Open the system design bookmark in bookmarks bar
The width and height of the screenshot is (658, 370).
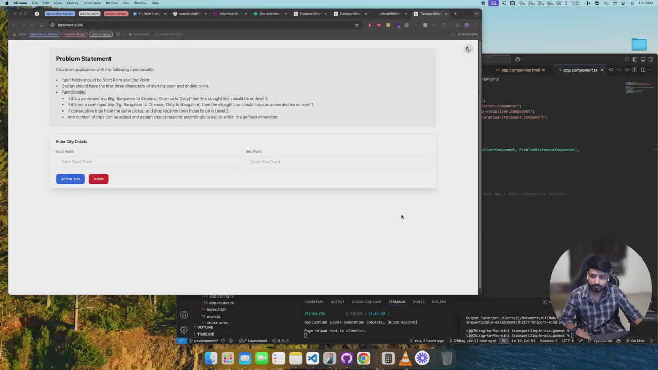tap(75, 34)
